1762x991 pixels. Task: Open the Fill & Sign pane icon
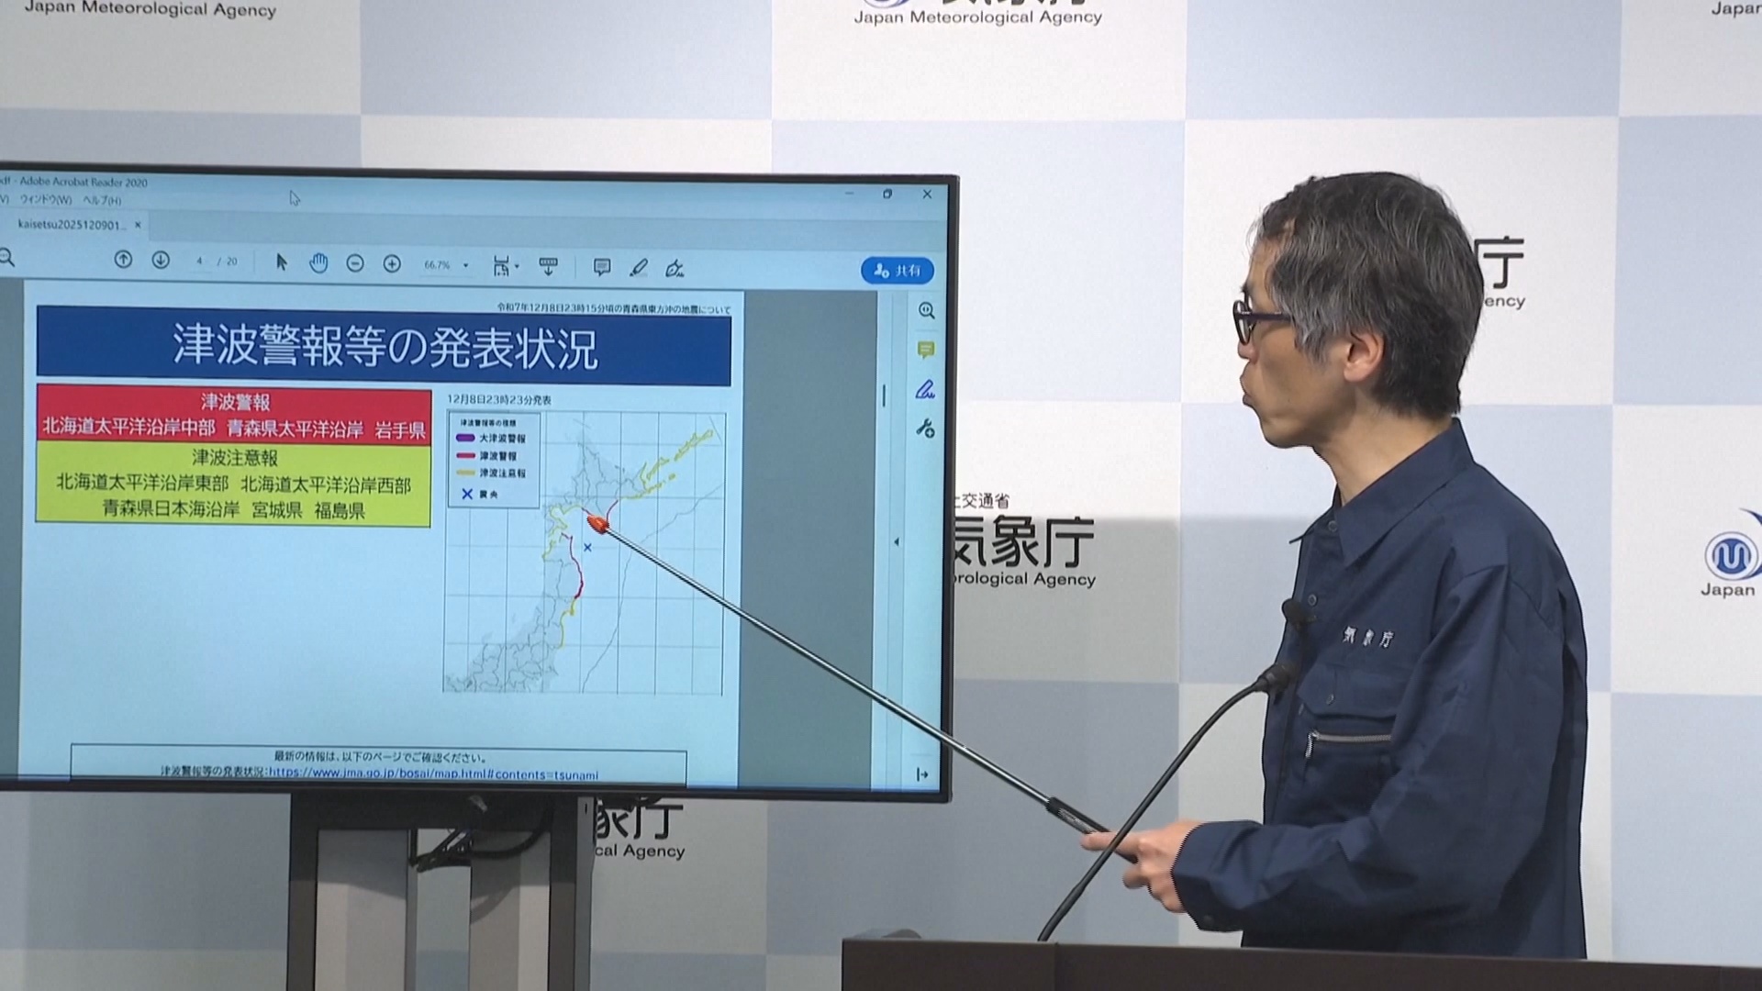pyautogui.click(x=925, y=390)
